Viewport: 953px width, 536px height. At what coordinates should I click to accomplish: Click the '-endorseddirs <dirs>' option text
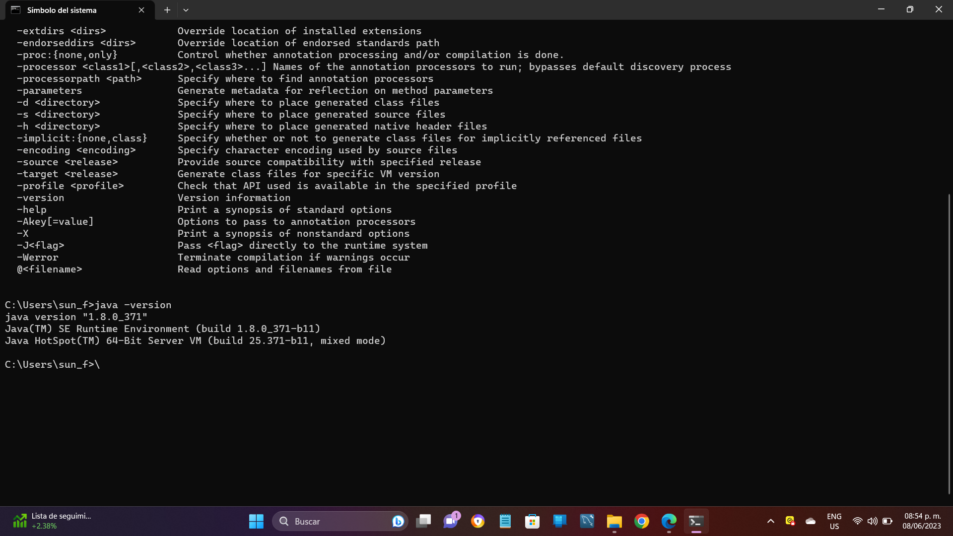pos(76,43)
